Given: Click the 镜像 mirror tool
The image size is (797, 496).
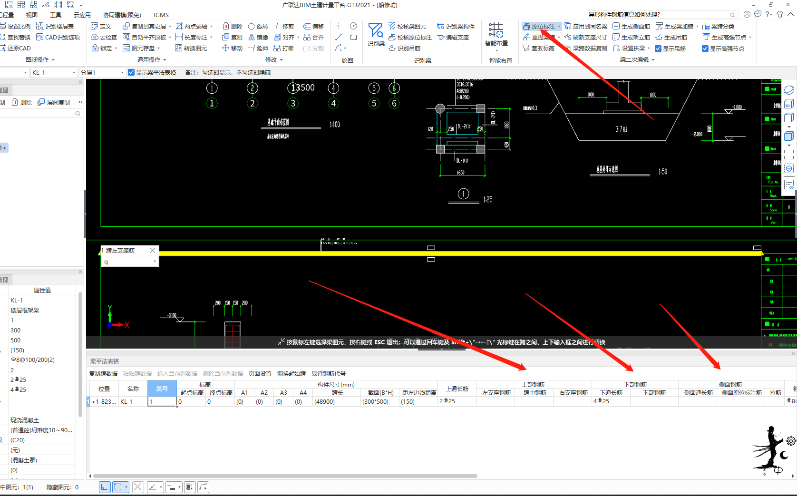Looking at the screenshot, I should (258, 37).
